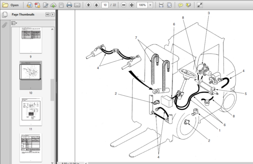This screenshot has width=253, height=164.
Task: Click the "Page Thumbnails" panel title
Action: [23, 14]
